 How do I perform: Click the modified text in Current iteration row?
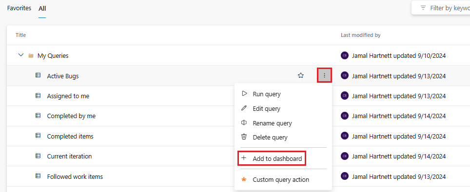tap(399, 157)
